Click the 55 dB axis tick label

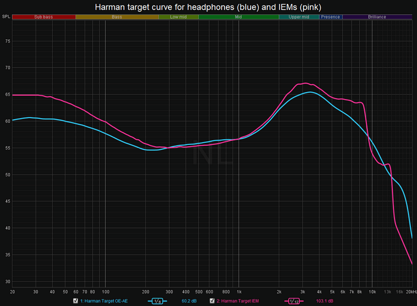coord(8,148)
